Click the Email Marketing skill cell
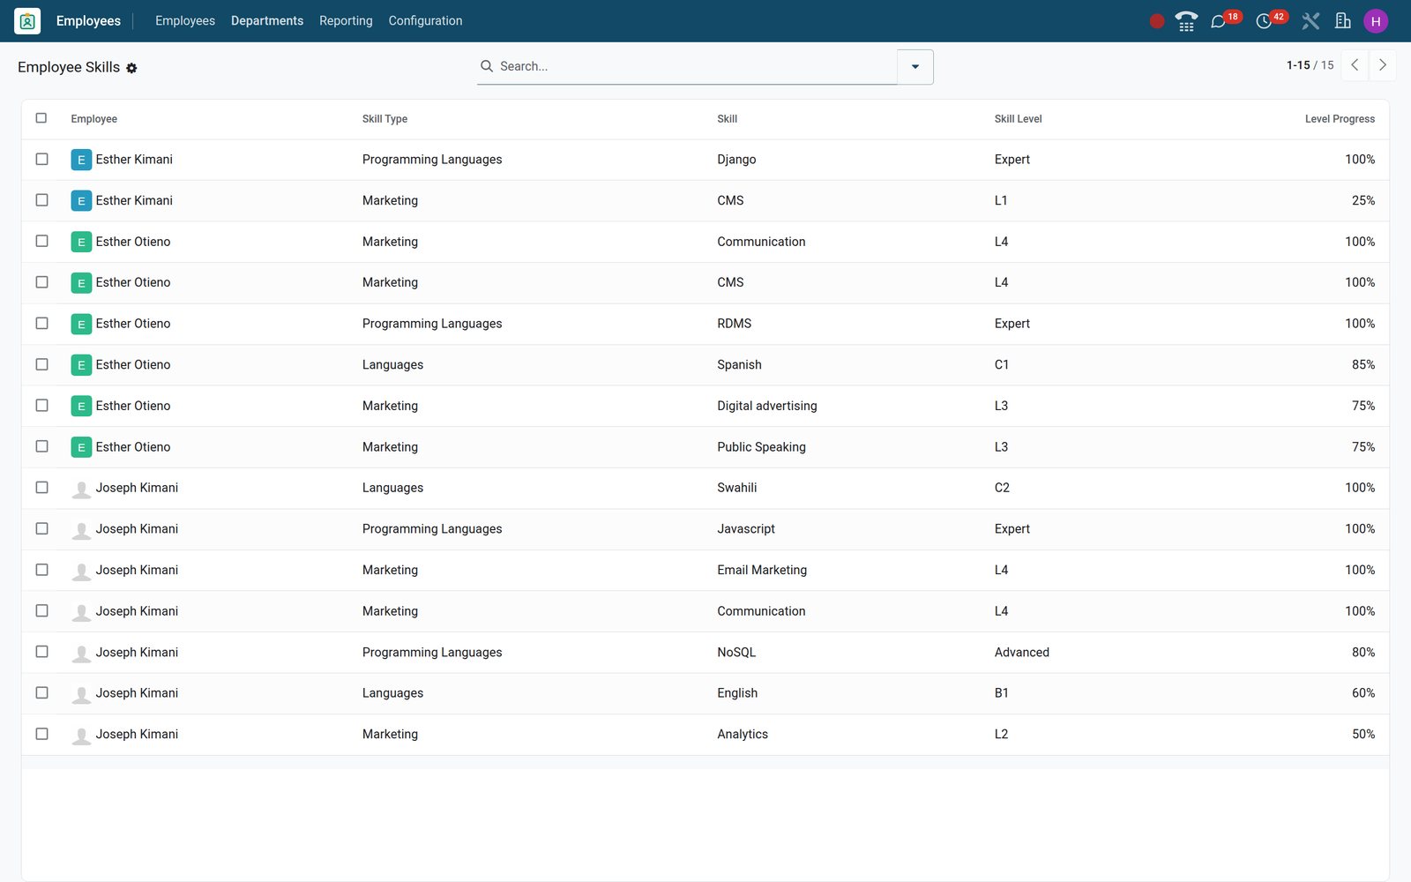This screenshot has width=1411, height=882. [x=762, y=571]
